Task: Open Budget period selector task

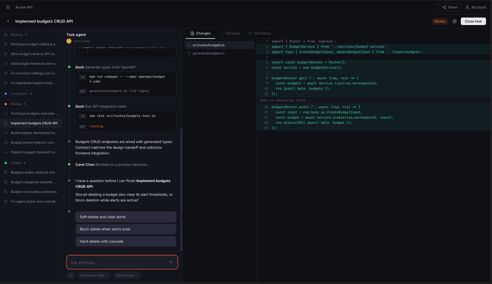Action: 31,143
